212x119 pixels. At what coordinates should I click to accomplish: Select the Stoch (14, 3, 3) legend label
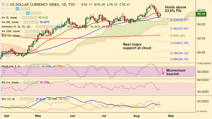[x=11, y=66]
